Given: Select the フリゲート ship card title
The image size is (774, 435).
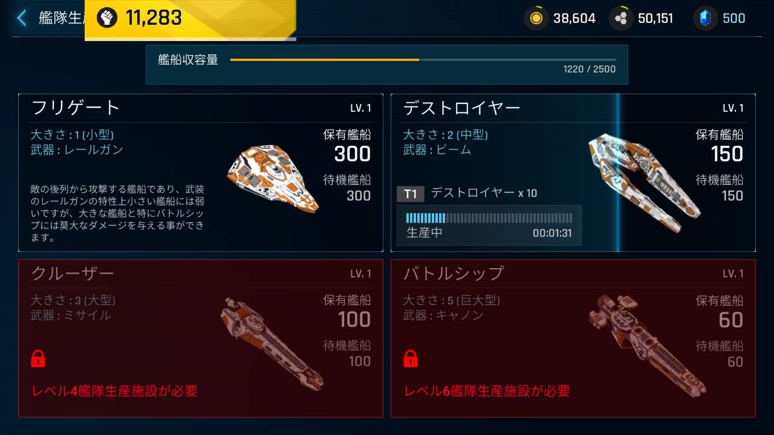Looking at the screenshot, I should coord(75,108).
